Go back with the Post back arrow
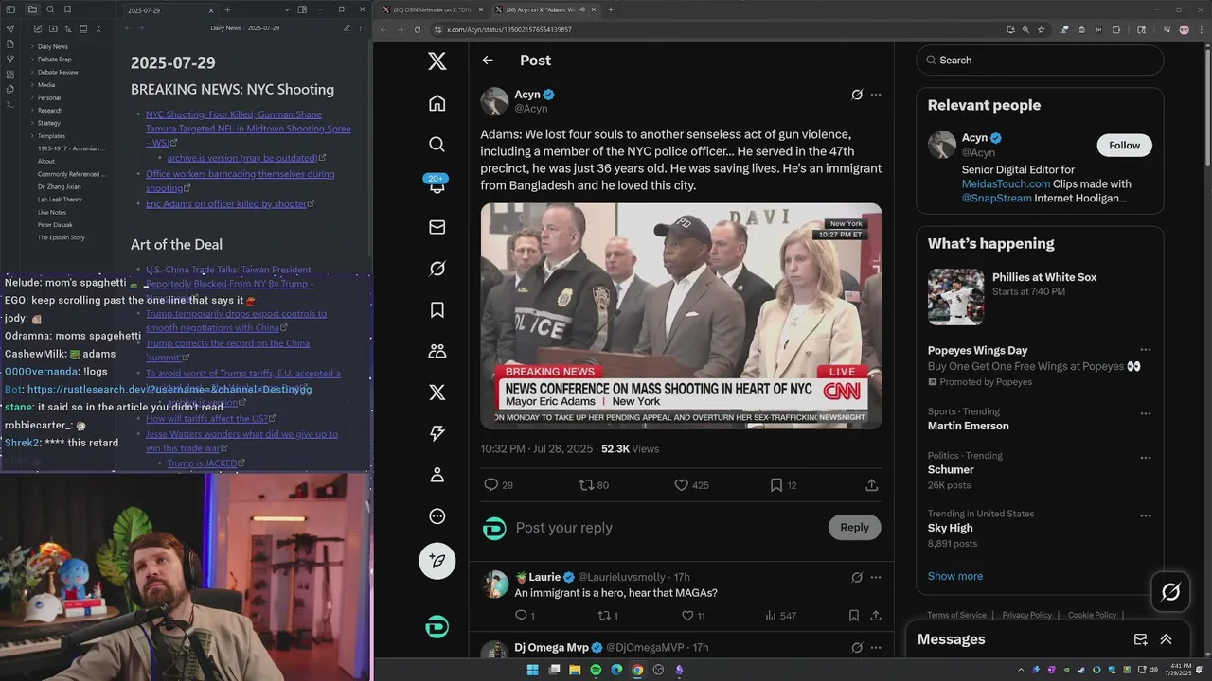This screenshot has width=1212, height=681. 488,60
